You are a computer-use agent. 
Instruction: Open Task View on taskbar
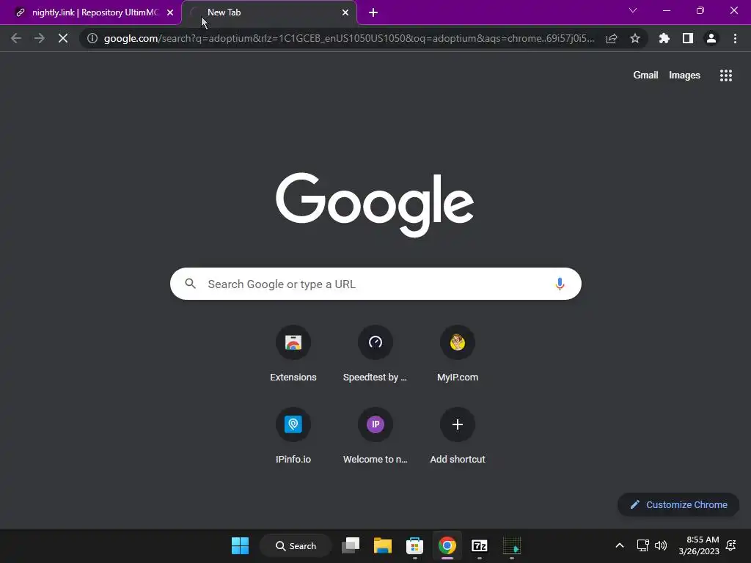tap(351, 545)
